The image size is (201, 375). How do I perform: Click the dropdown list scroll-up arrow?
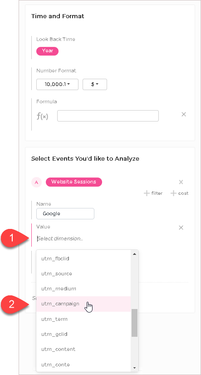(x=134, y=254)
